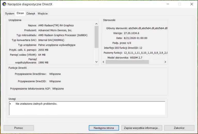Viewport: 198px width, 134px height.
Task: Click the Sterowniki horizontal scrollbar thumb
Action: pos(127,62)
